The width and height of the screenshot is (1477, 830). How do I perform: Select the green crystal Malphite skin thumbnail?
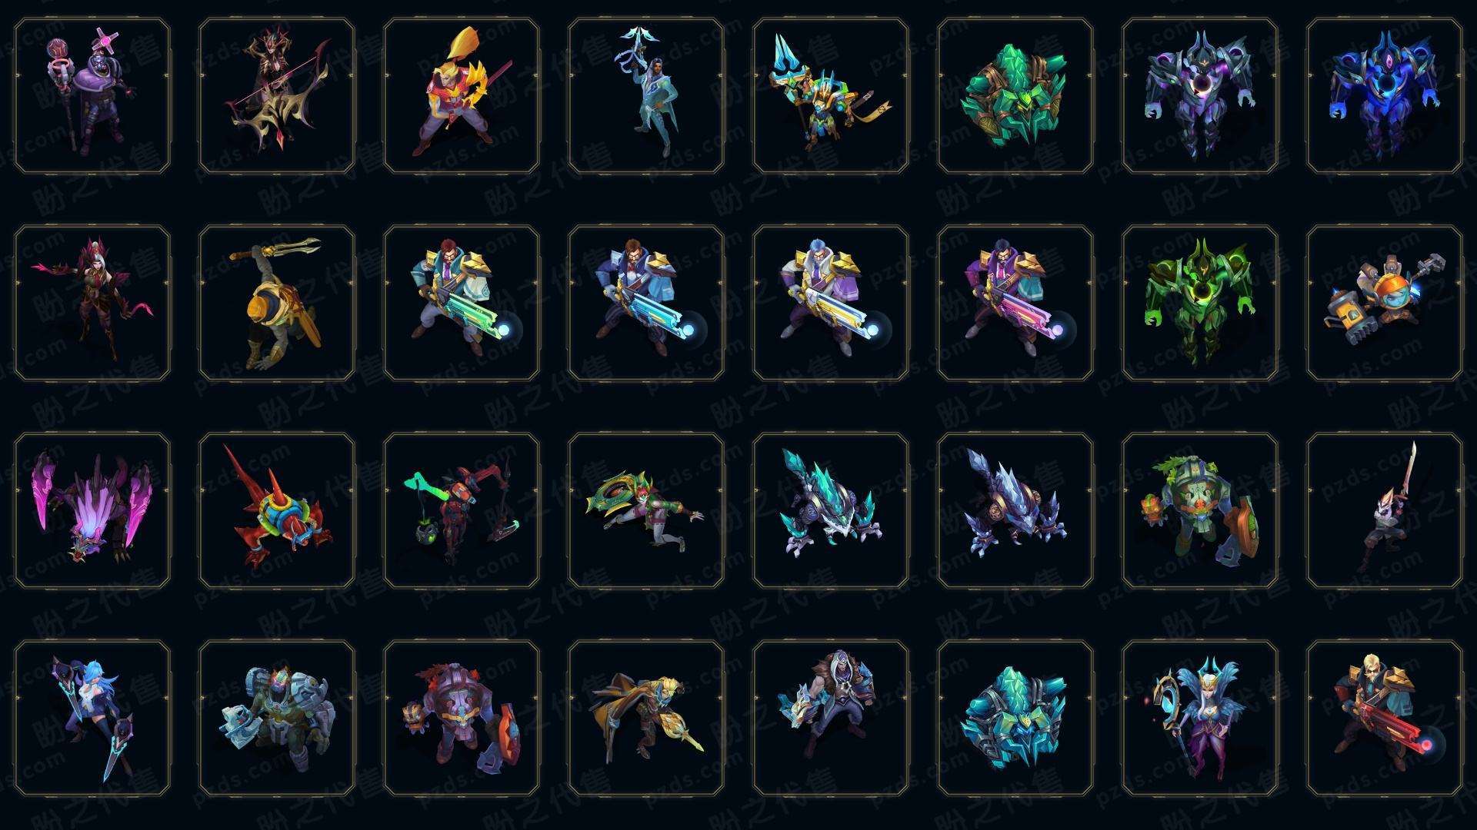coord(1015,95)
